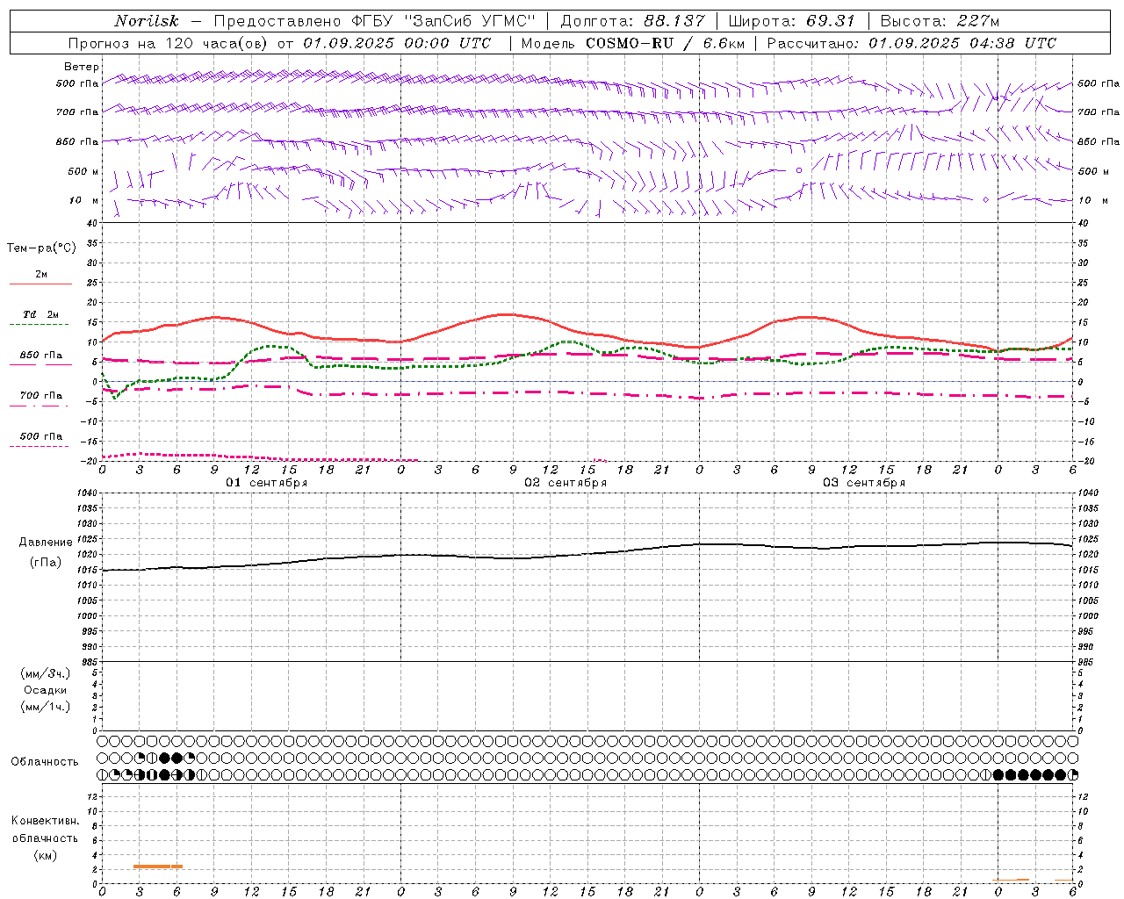The width and height of the screenshot is (1124, 899).
Task: Click the "Давление" pressure panel label
Action: pyautogui.click(x=45, y=543)
